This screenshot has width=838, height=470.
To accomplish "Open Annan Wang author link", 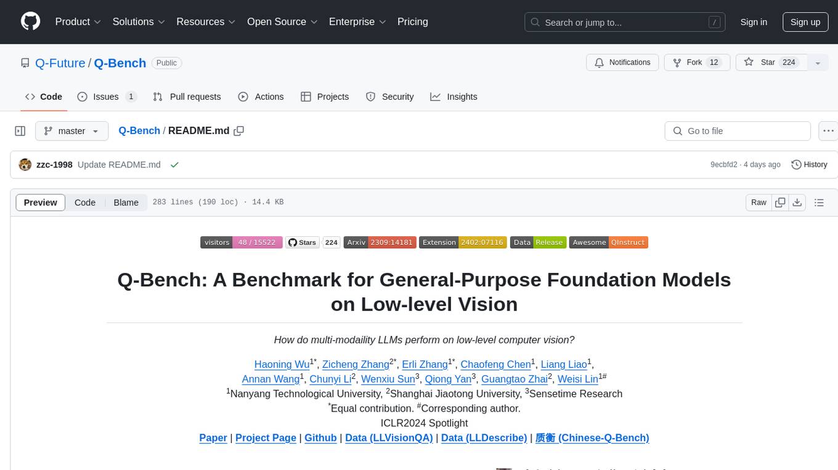I will click(271, 380).
